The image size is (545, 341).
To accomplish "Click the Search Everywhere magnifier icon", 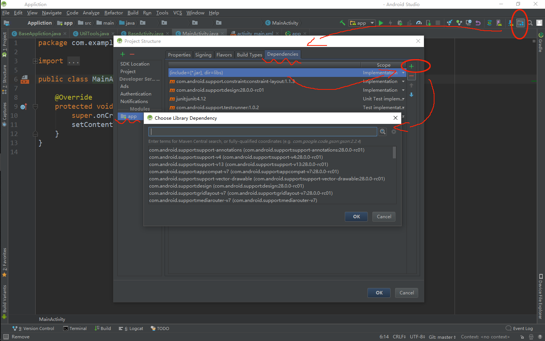I will (x=530, y=23).
